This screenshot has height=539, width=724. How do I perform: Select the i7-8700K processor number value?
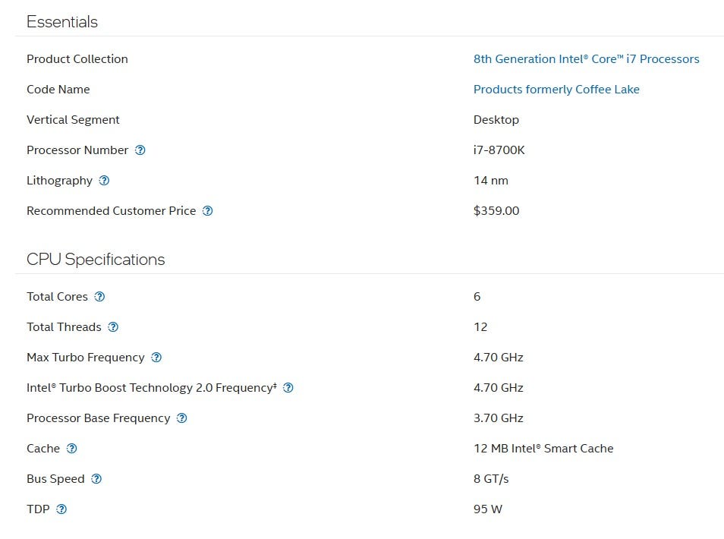(x=499, y=150)
